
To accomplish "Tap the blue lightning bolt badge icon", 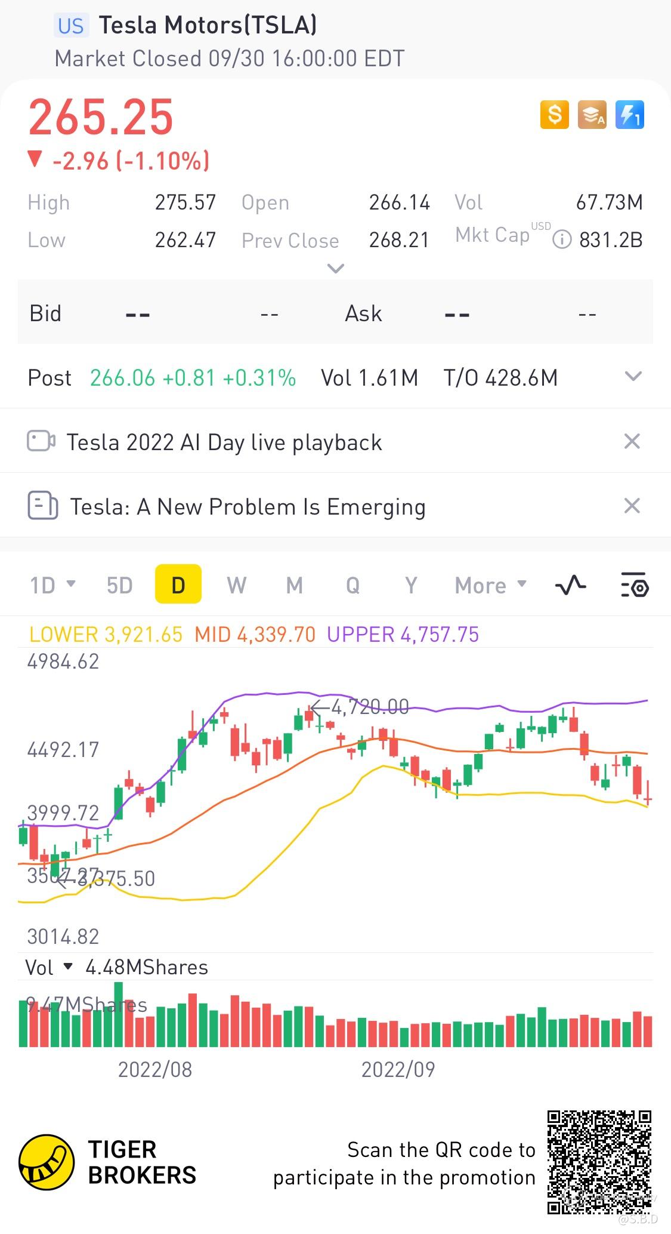I will [629, 114].
